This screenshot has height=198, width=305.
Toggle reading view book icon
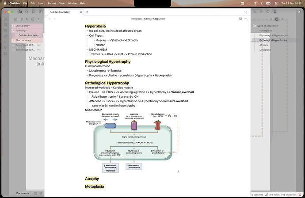[240, 19]
